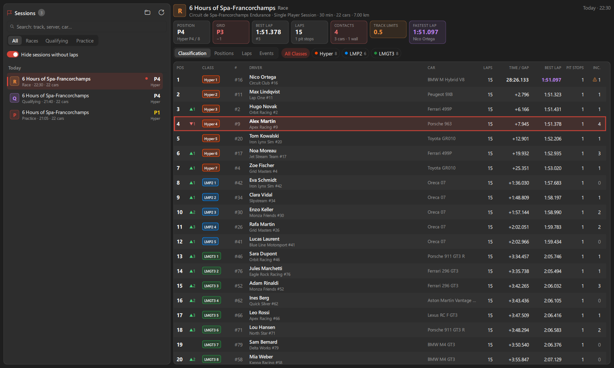Click the Track Limits 0.5 card

click(388, 29)
